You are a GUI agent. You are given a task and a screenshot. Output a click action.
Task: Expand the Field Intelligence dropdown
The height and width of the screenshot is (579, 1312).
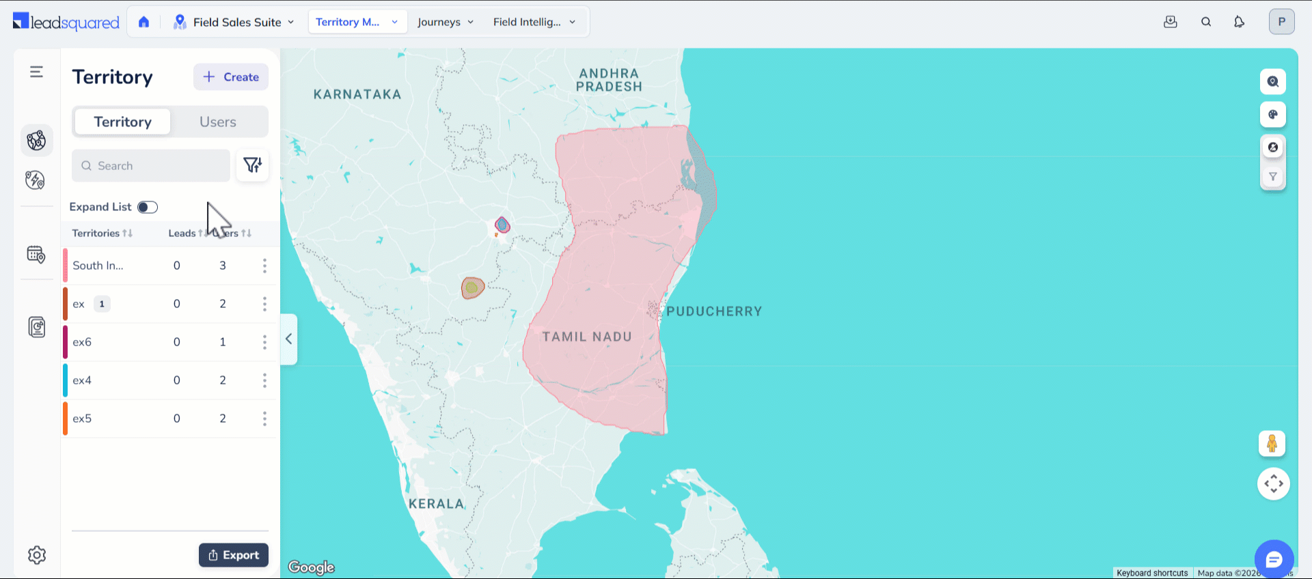[534, 22]
